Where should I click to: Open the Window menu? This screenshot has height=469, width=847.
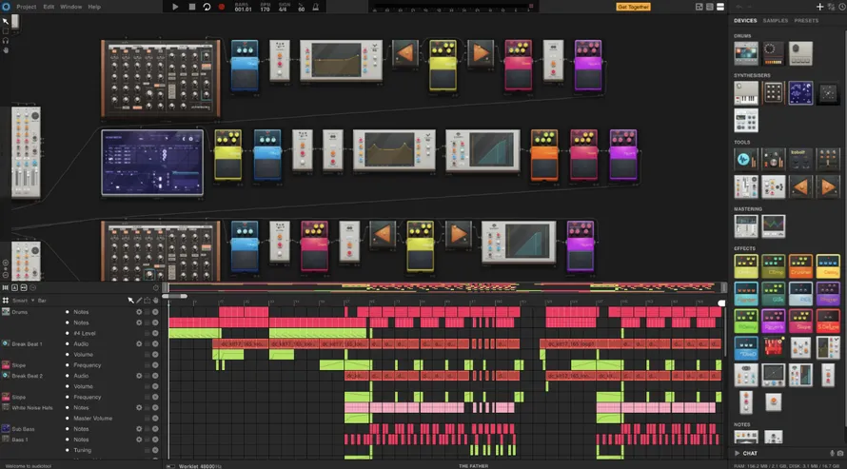pyautogui.click(x=70, y=7)
